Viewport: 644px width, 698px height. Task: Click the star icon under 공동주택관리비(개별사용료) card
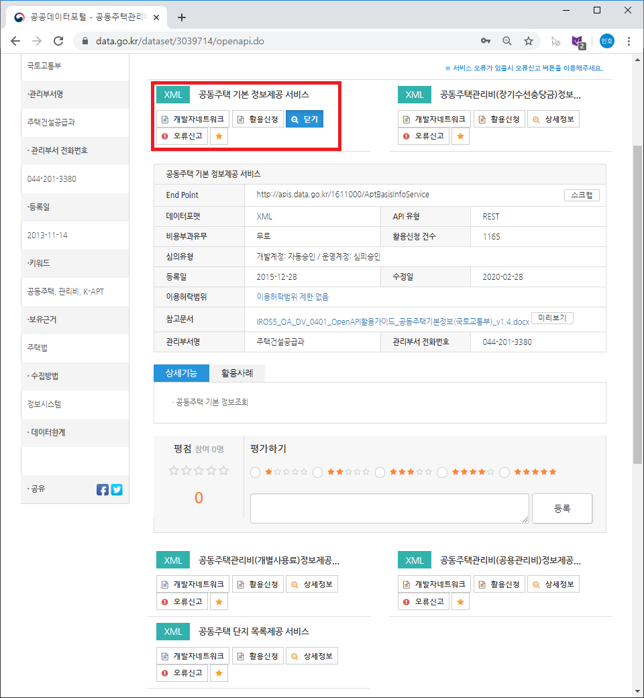pyautogui.click(x=219, y=601)
